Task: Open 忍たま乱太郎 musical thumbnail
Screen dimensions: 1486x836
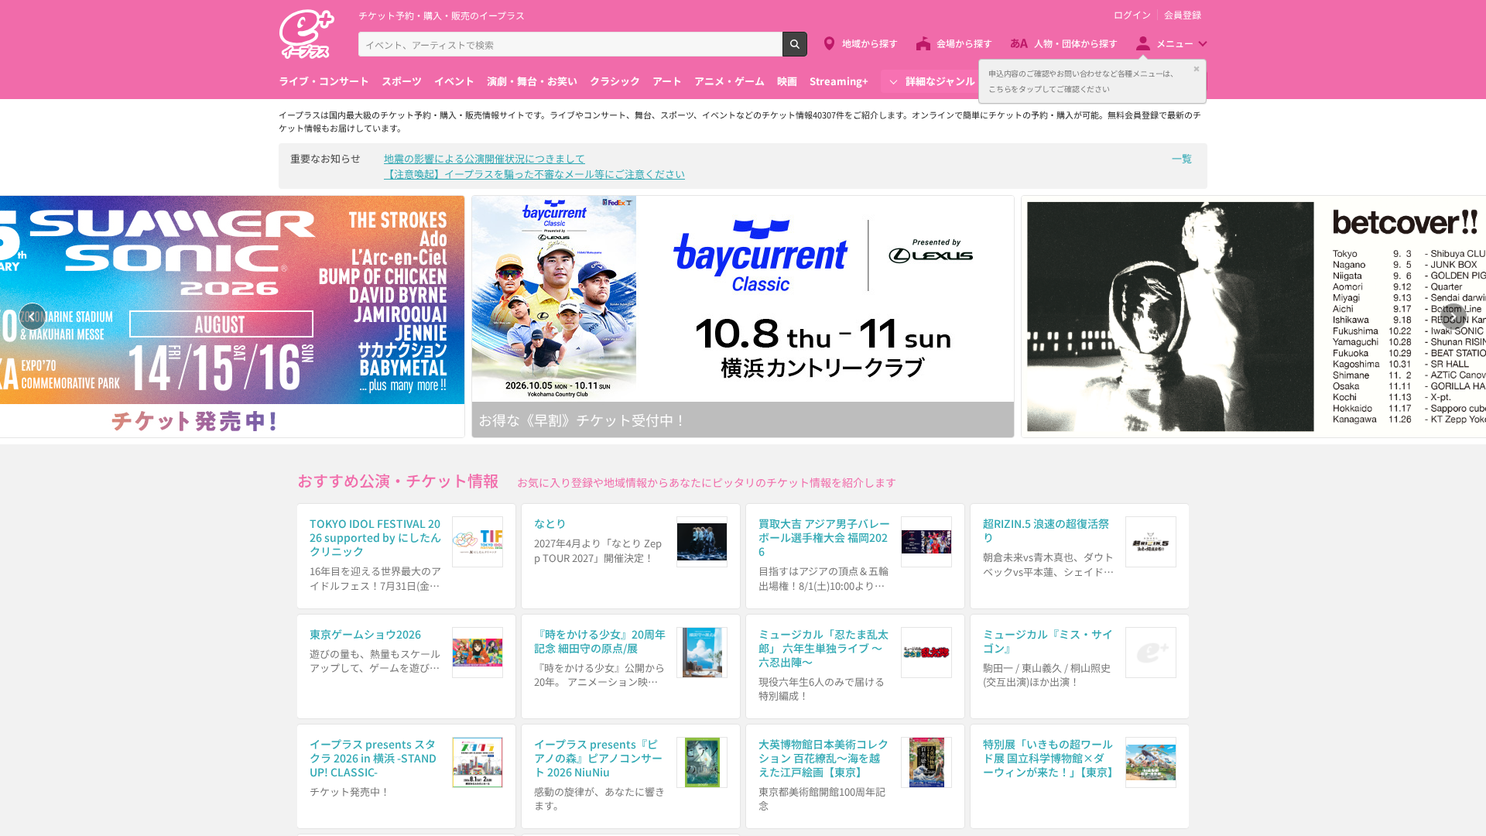Action: tap(926, 653)
